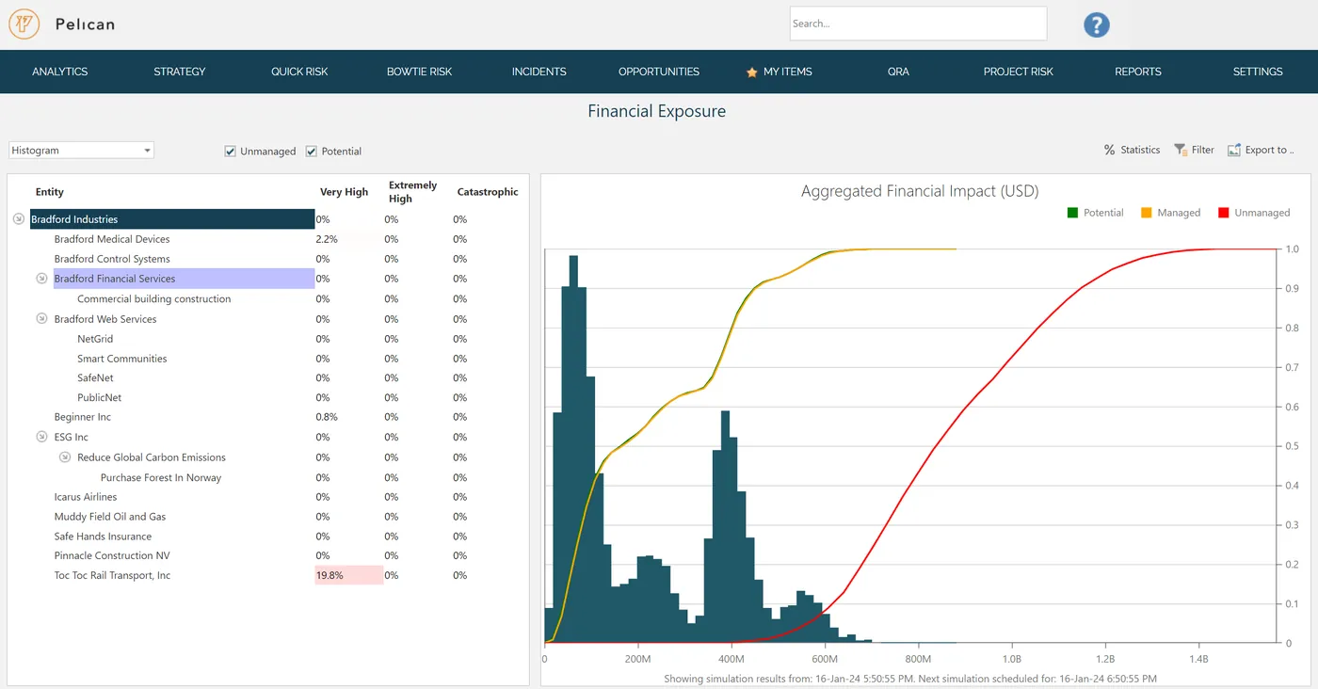
Task: Open the blue help question mark icon
Action: click(1096, 24)
